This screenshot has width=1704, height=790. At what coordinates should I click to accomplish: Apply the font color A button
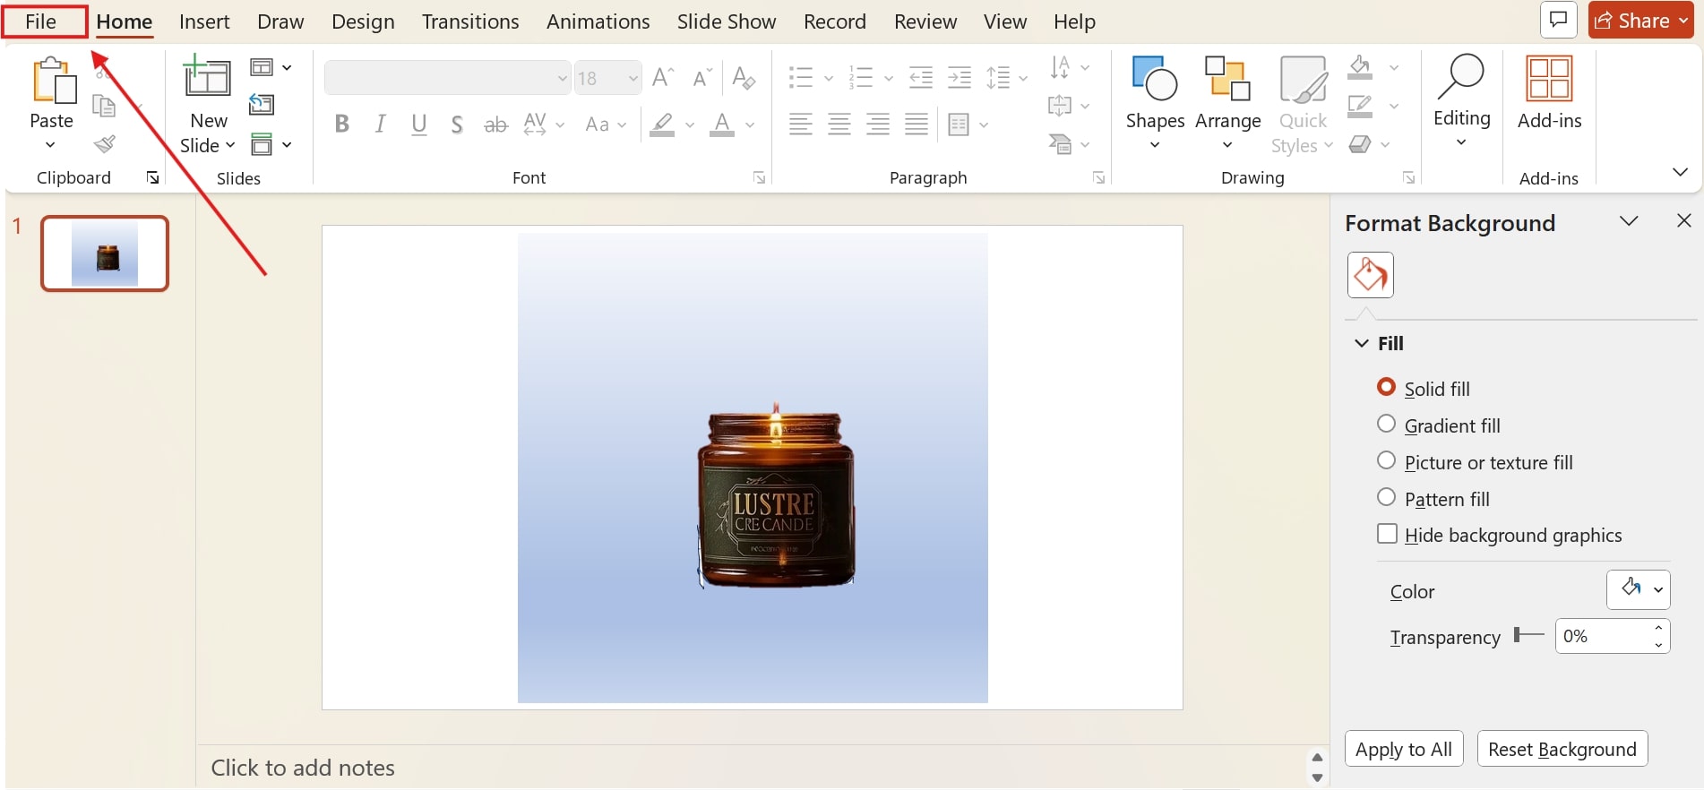click(722, 125)
